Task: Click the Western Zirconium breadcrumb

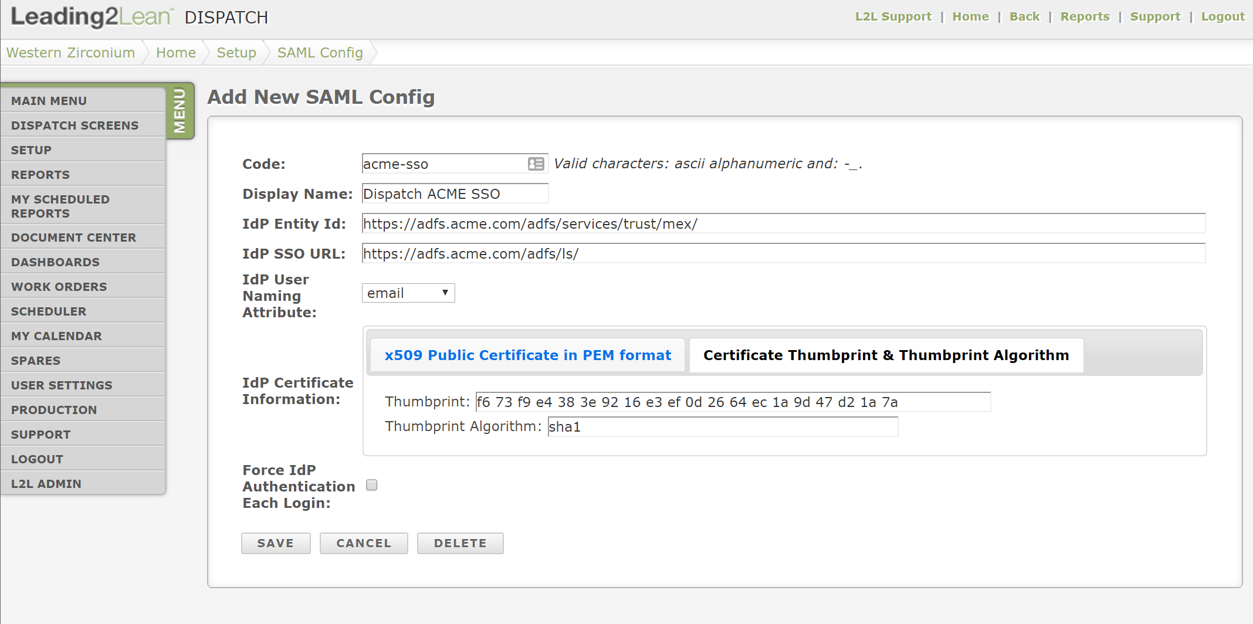Action: pos(70,53)
